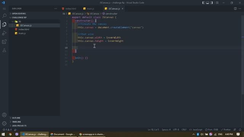Open the Search view in activity bar
This screenshot has width=244, height=137.
coord(4,16)
